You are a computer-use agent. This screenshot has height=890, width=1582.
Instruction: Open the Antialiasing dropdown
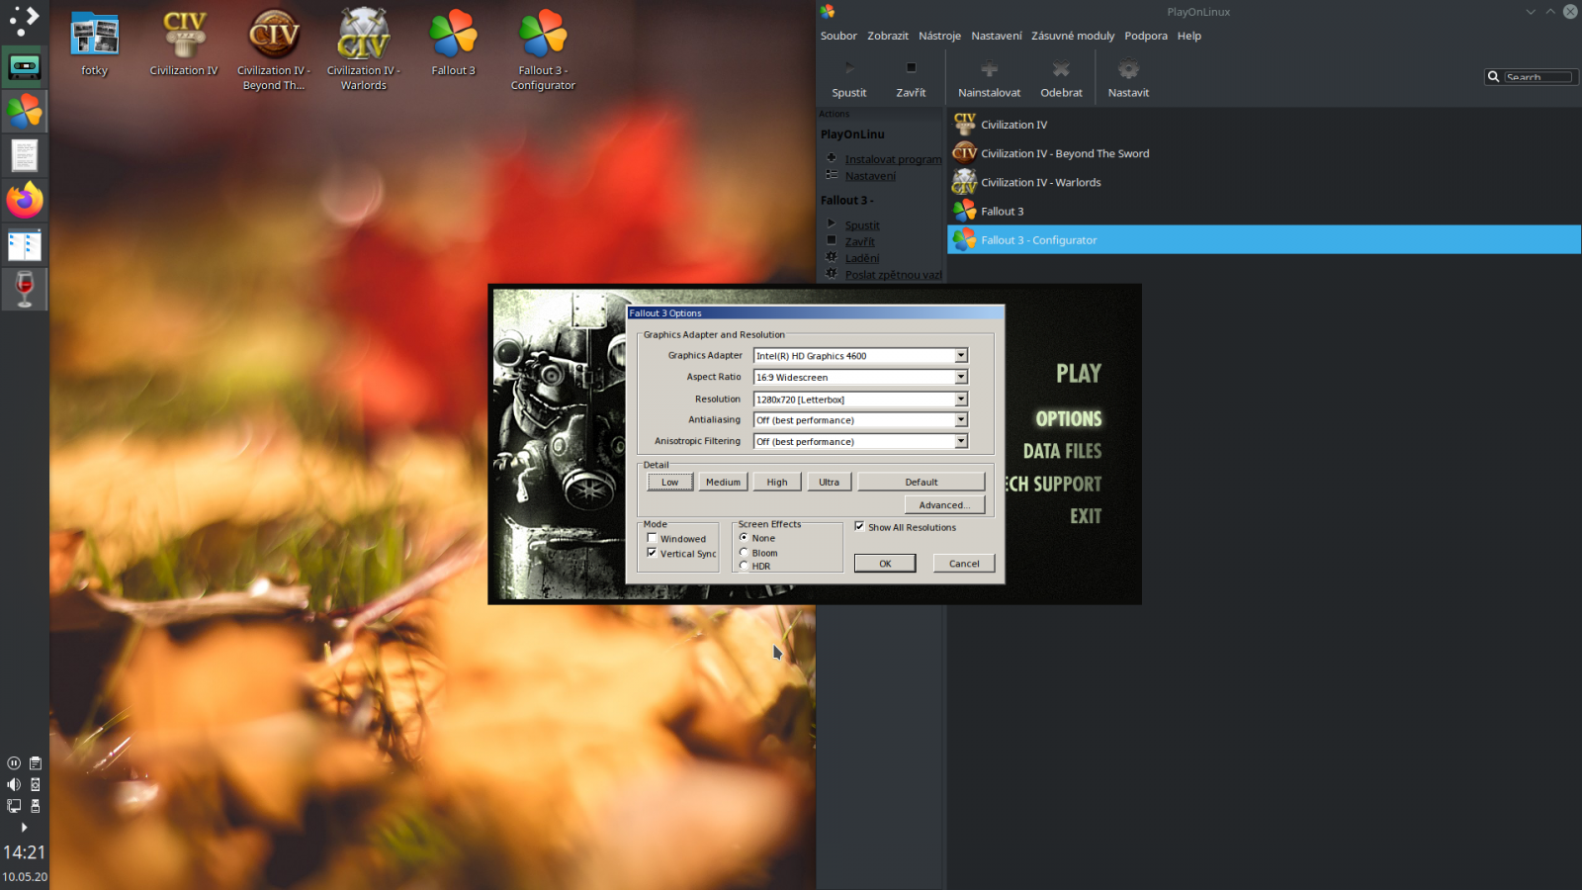(x=958, y=419)
